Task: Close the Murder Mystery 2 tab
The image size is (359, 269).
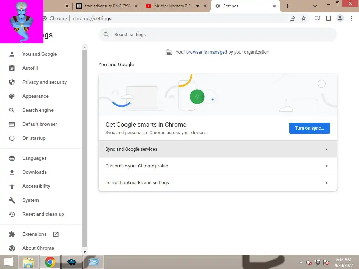Action: tap(205, 6)
